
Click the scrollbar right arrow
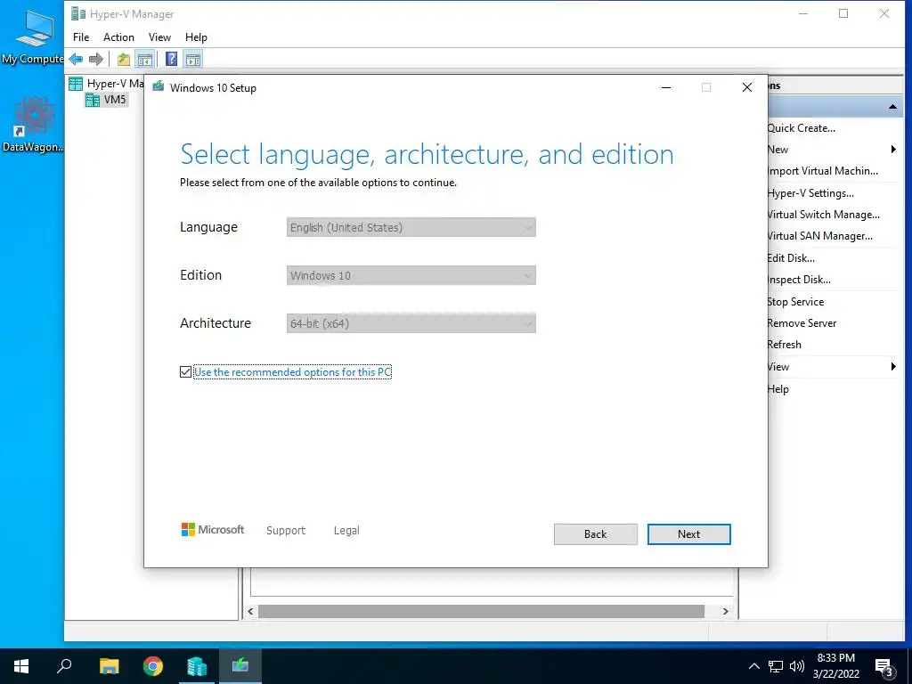[x=725, y=611]
